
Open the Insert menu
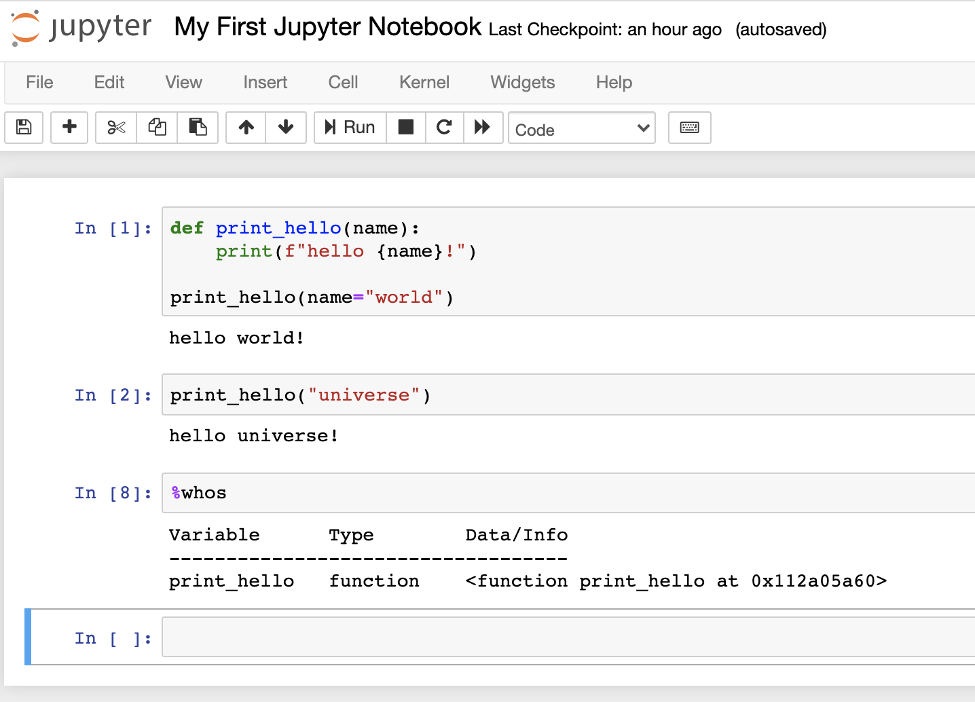tap(265, 82)
